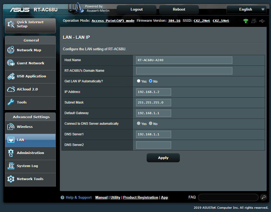The image size is (271, 212).
Task: Click the connected clients status icon
Action: point(254,21)
